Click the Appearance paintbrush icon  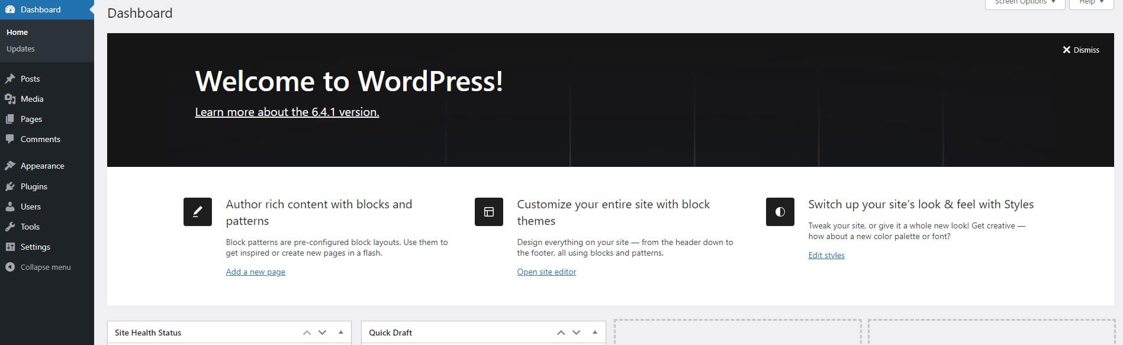(x=10, y=166)
